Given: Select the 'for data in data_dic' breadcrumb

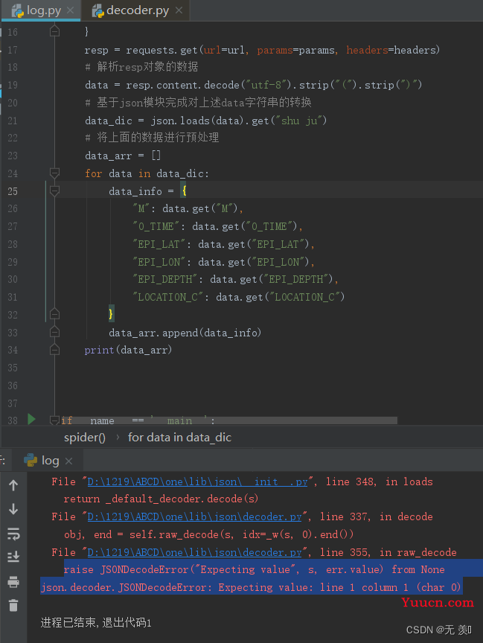Looking at the screenshot, I should 179,438.
